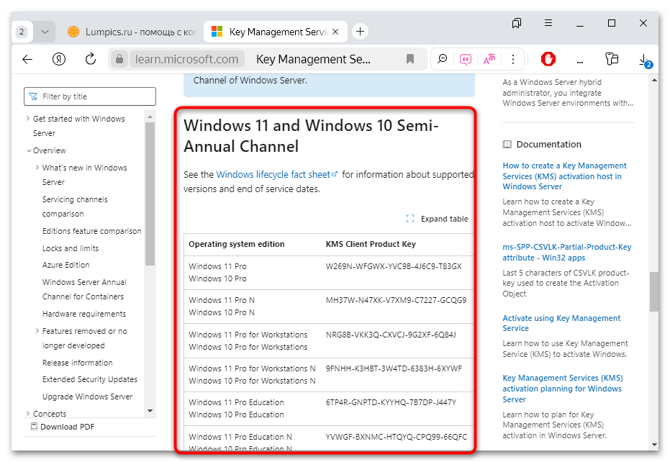This screenshot has width=670, height=462.
Task: Expand What's new in Windows Server
Action: point(37,168)
